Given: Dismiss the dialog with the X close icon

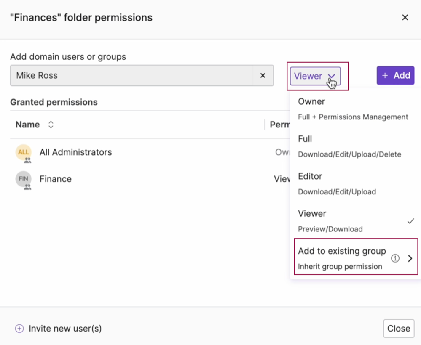Looking at the screenshot, I should click(x=405, y=17).
